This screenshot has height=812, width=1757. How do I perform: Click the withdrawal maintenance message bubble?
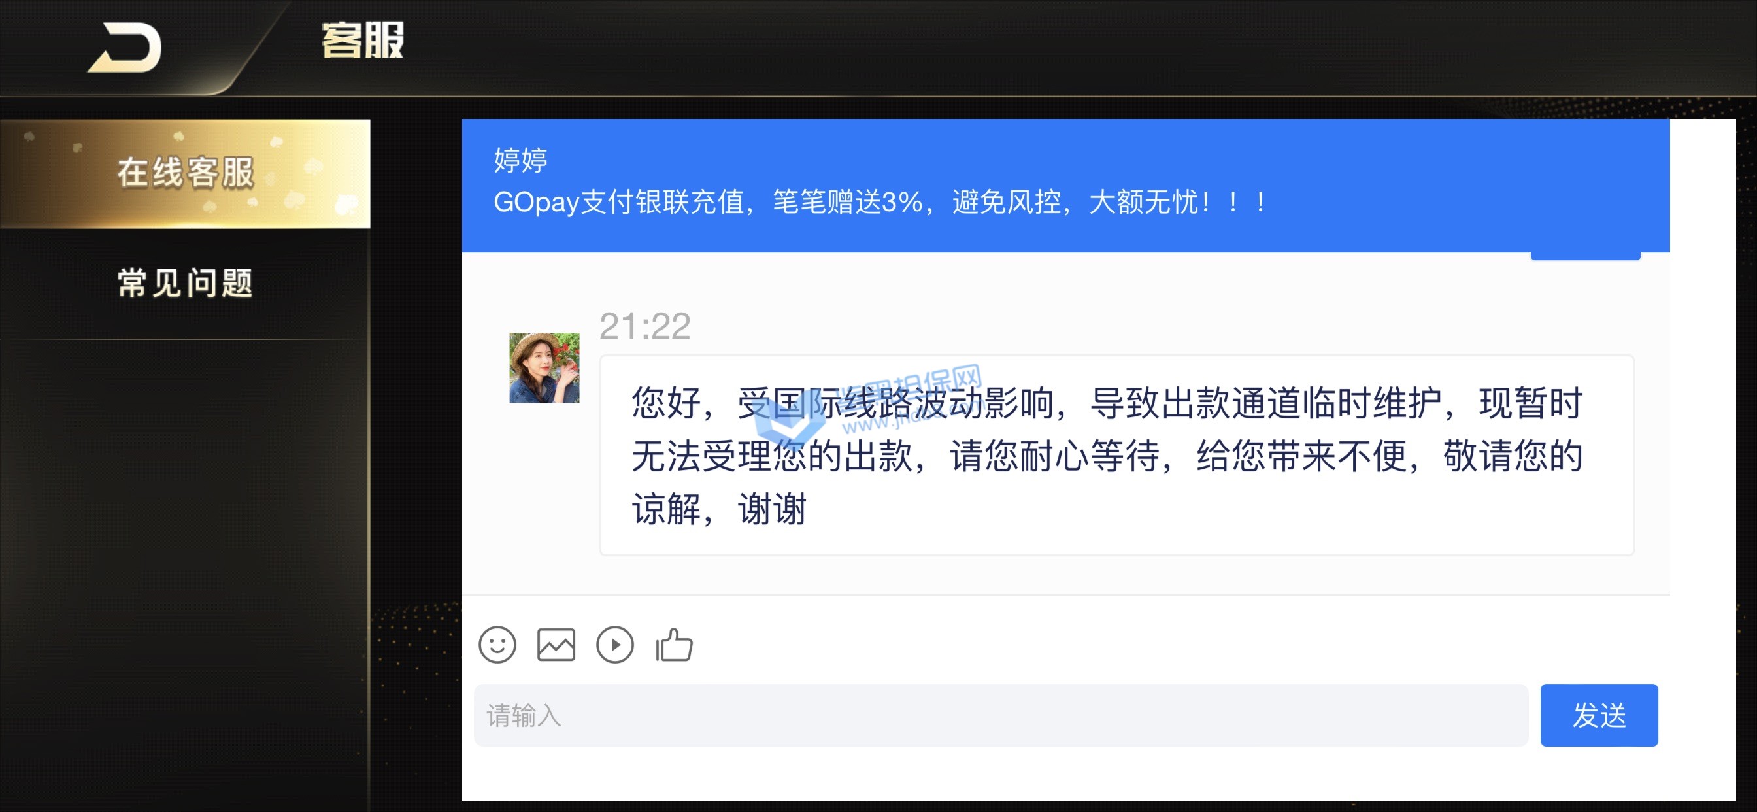point(1116,455)
